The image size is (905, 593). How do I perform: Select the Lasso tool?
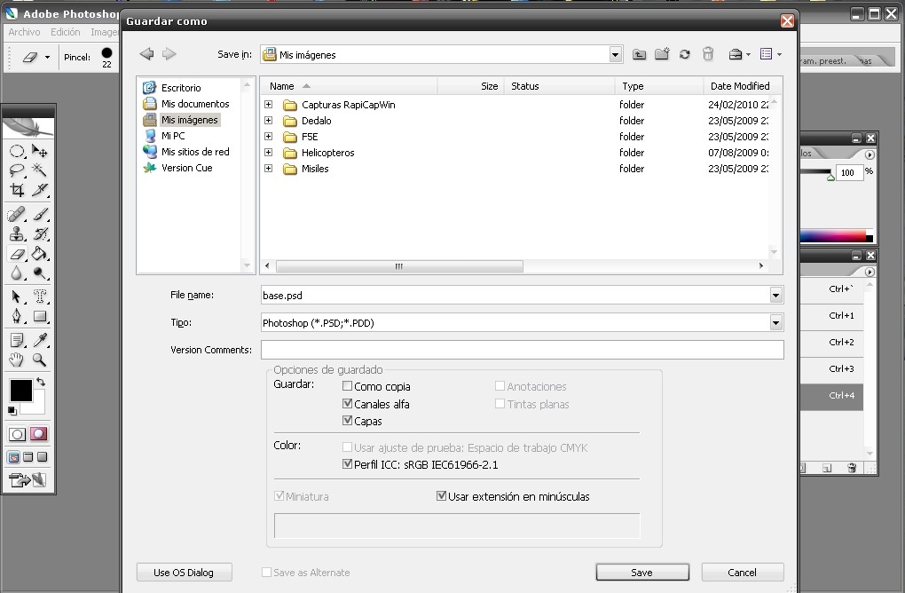click(x=17, y=170)
